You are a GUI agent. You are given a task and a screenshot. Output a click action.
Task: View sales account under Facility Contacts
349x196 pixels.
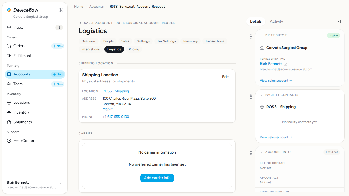tap(276, 137)
